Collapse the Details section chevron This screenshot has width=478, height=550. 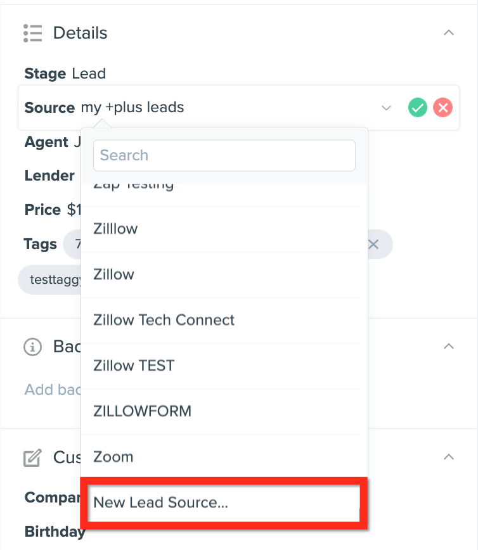click(449, 33)
